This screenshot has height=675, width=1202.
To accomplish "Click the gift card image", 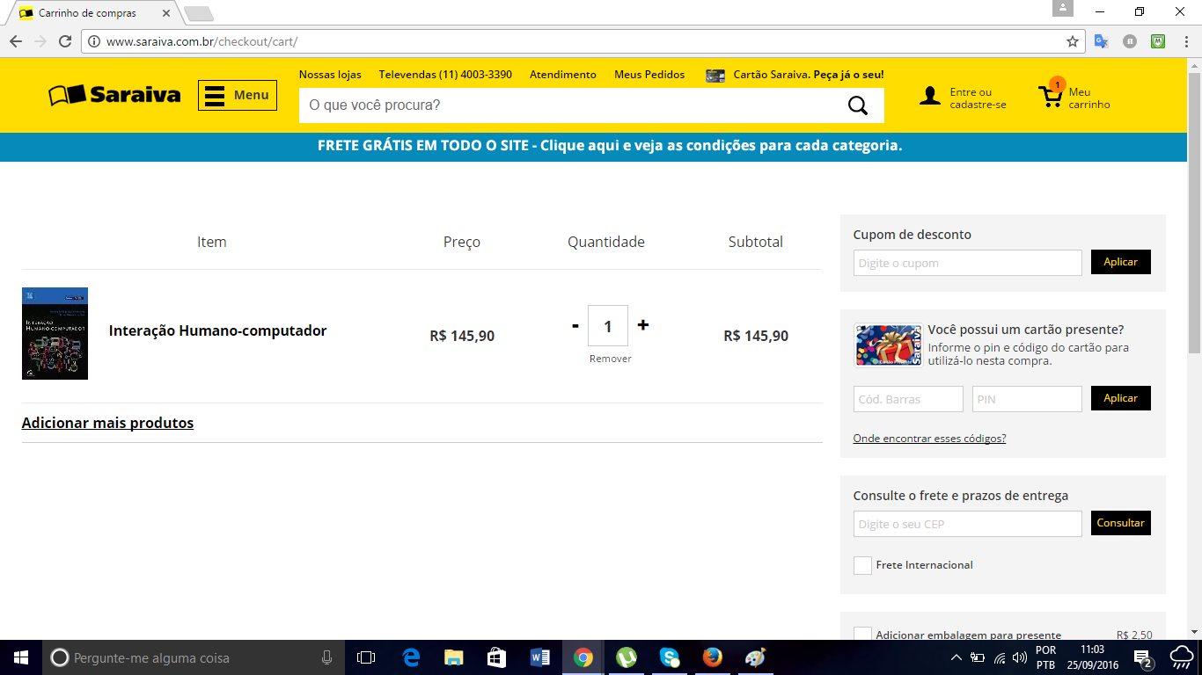I will (888, 345).
